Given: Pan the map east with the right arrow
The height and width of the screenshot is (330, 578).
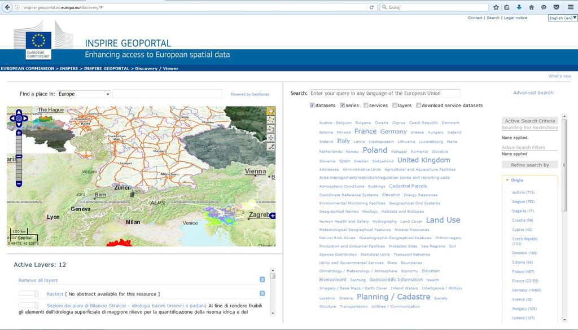Looking at the screenshot, I should point(25,118).
